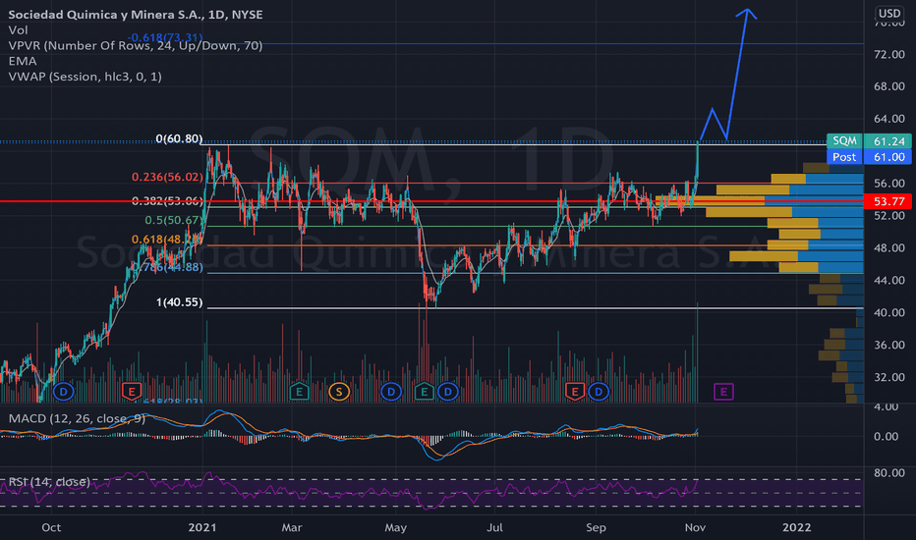
Task: Click the 40.00 price axis value
Action: click(889, 313)
